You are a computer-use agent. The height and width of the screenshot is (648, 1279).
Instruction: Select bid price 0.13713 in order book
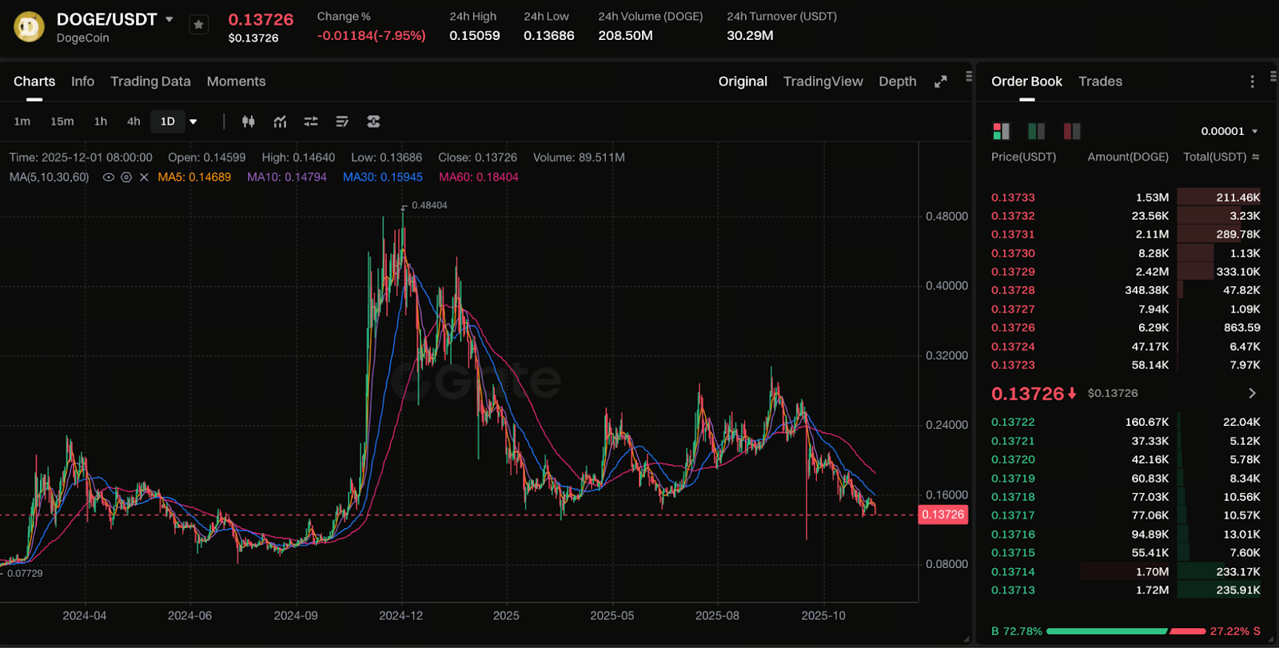coord(1013,590)
